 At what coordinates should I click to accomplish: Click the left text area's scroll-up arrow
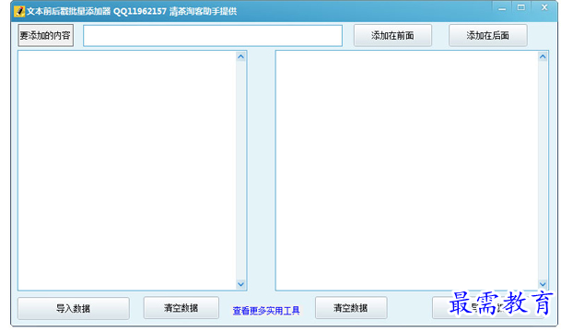tap(240, 56)
